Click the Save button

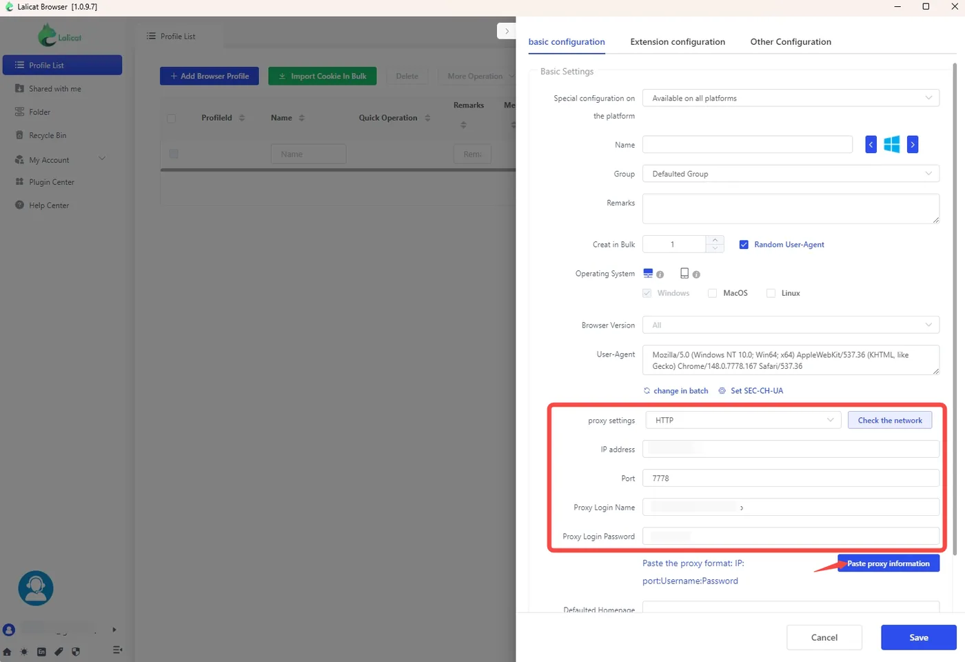point(919,637)
